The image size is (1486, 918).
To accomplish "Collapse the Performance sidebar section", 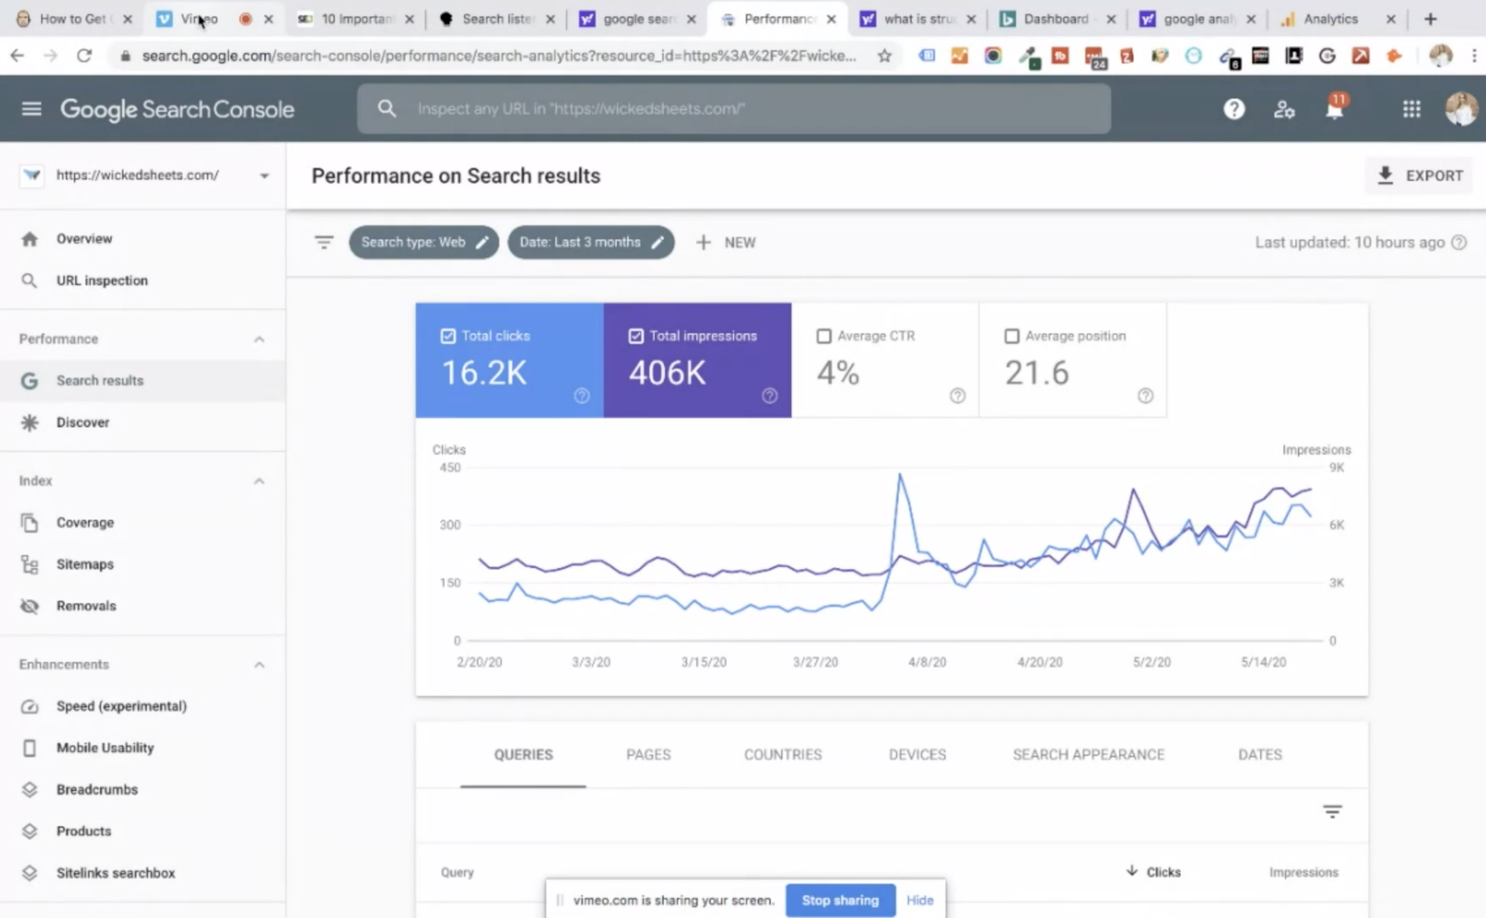I will point(259,338).
